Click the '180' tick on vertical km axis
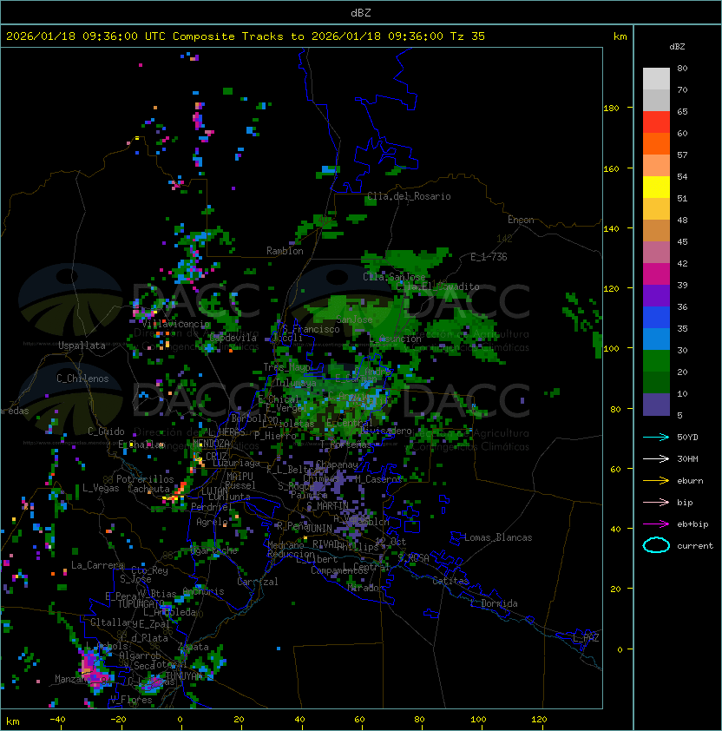Image resolution: width=722 pixels, height=731 pixels. pos(611,109)
